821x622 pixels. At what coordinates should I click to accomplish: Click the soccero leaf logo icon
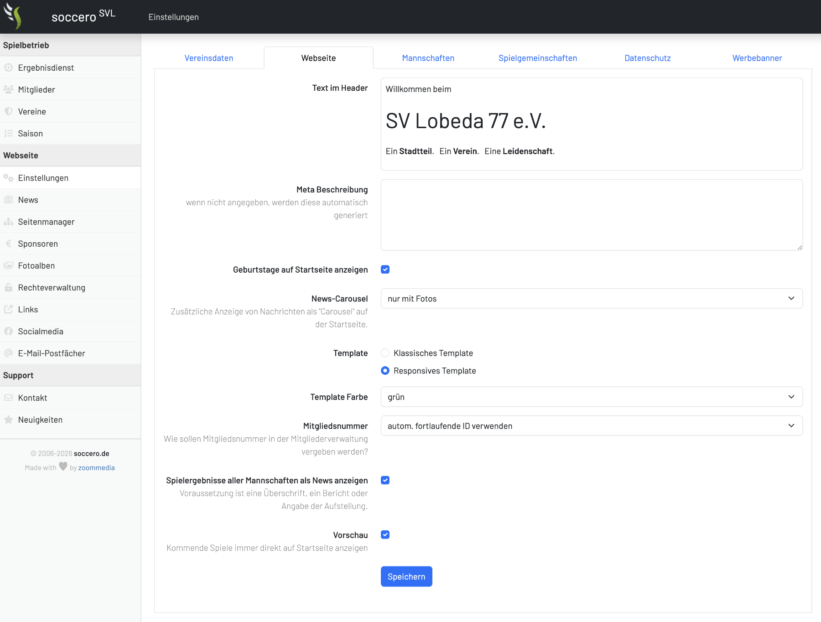(13, 16)
